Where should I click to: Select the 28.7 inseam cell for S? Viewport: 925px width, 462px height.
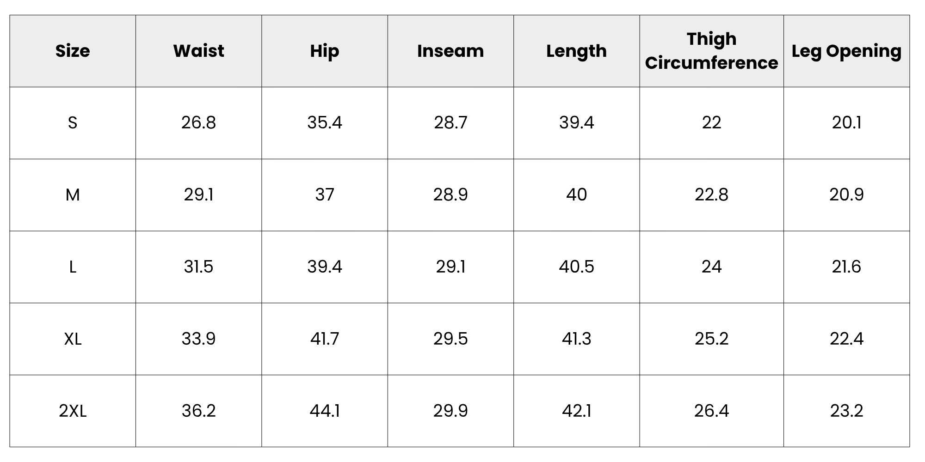450,123
